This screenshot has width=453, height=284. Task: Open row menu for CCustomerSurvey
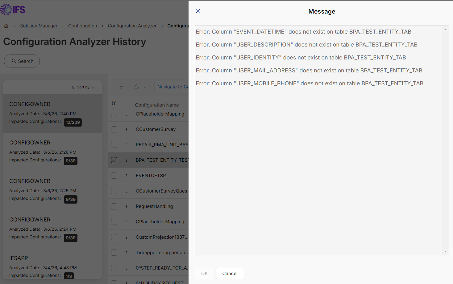[127, 129]
